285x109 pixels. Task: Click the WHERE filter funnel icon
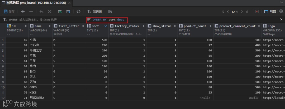(x=5, y=20)
